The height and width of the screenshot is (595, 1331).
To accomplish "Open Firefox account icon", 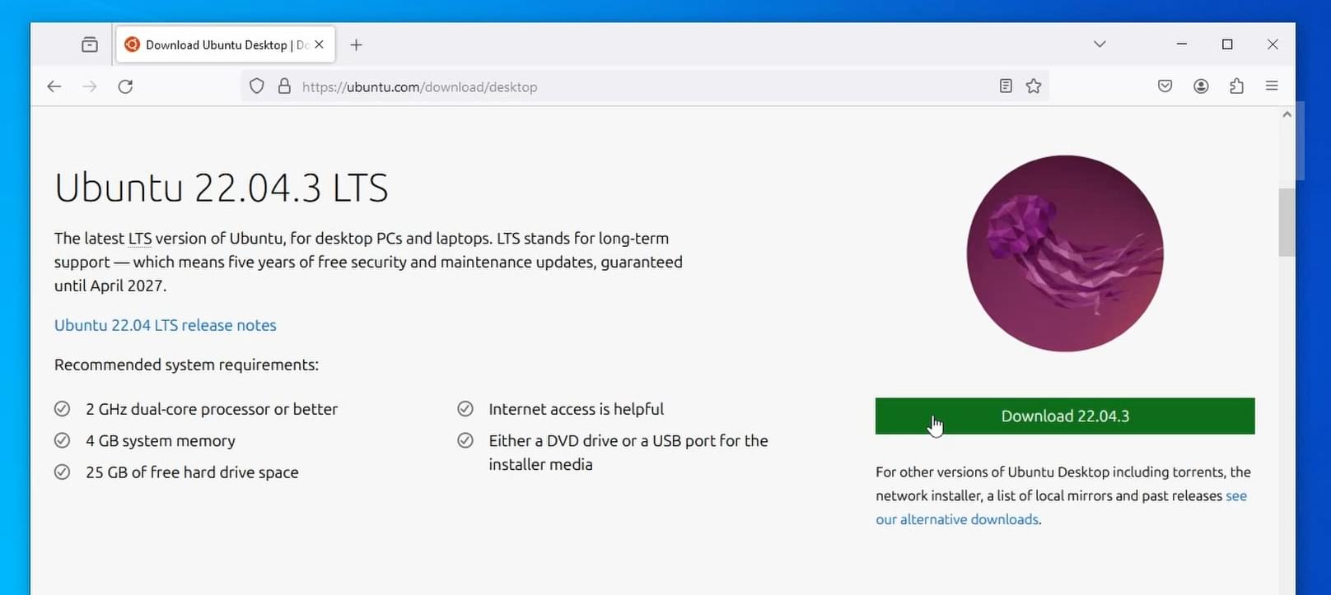I will pyautogui.click(x=1201, y=86).
